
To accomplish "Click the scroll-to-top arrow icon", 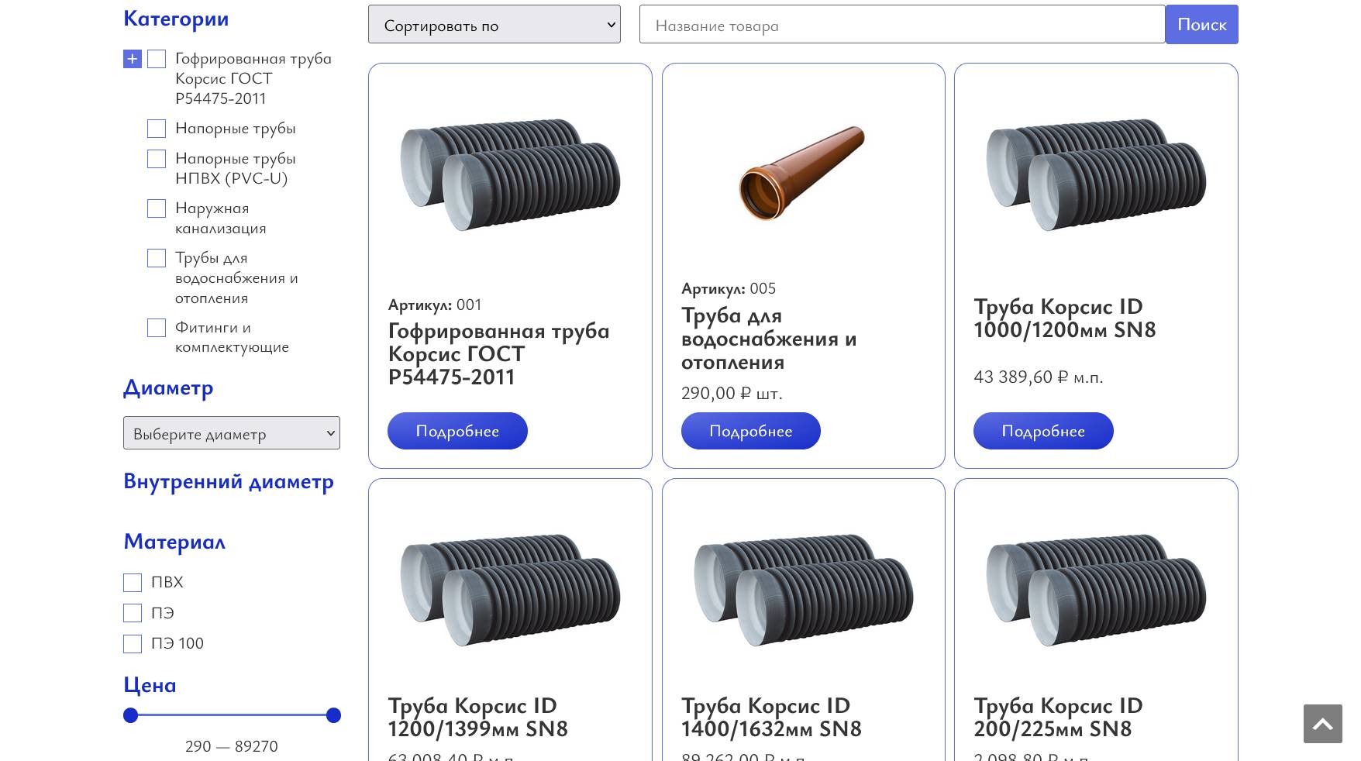I will coord(1322,724).
